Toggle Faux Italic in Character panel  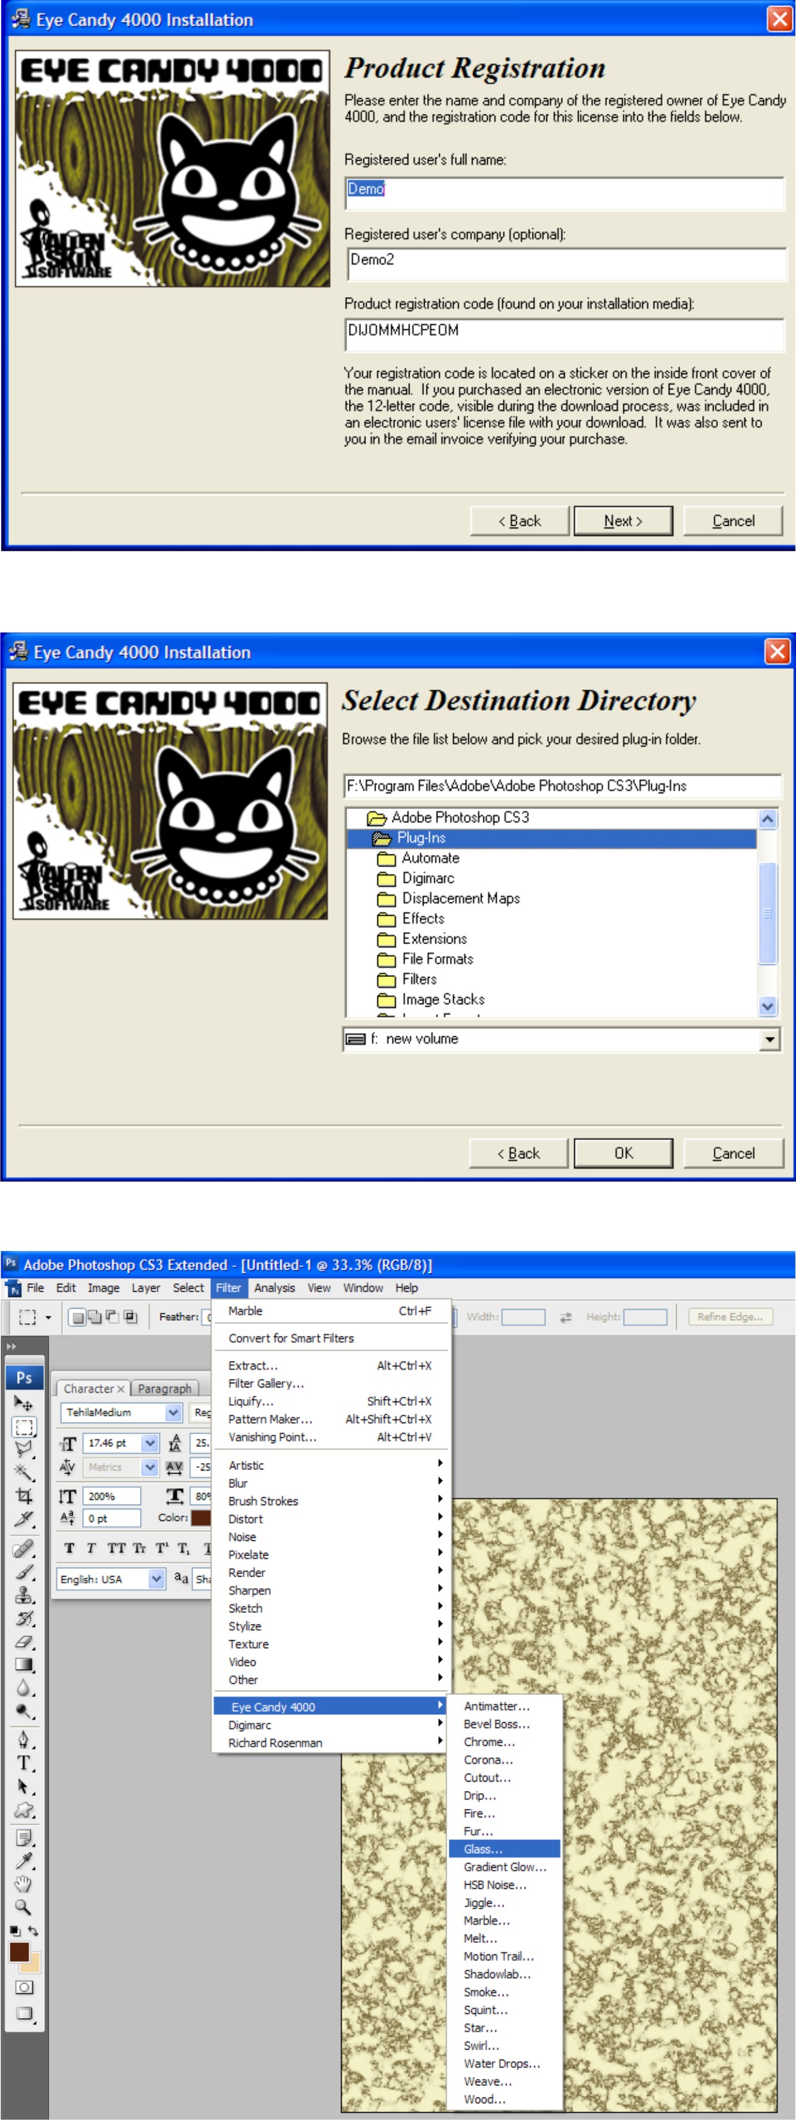(x=91, y=1548)
